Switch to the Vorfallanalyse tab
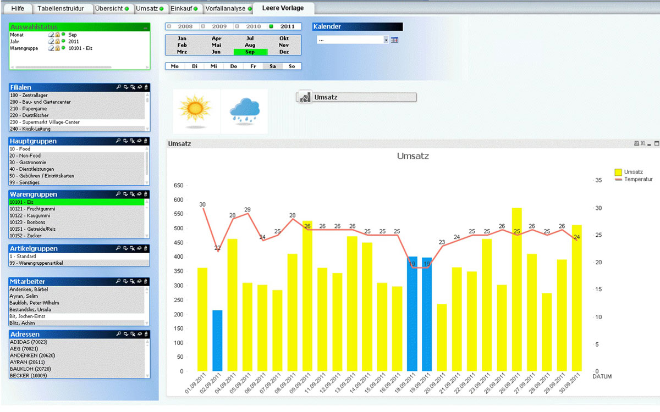 pyautogui.click(x=227, y=9)
